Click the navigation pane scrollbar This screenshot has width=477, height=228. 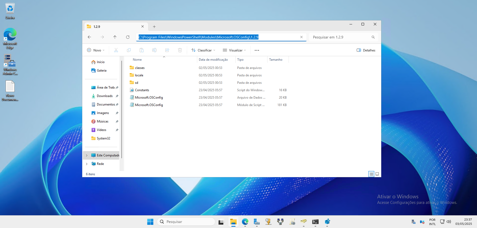122,109
